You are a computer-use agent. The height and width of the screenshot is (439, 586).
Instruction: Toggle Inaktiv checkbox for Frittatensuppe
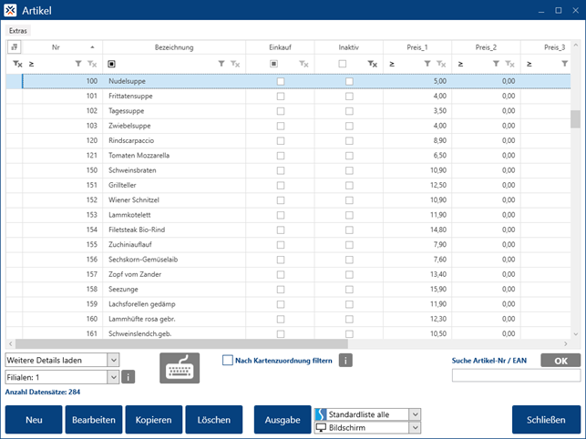tap(349, 96)
